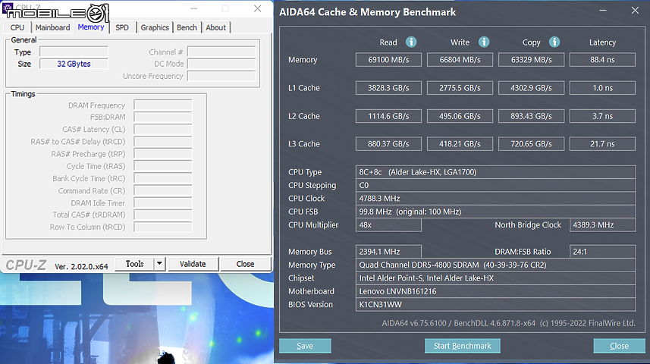
Task: Click the Memory Read value 69100 MB/s
Action: pyautogui.click(x=388, y=60)
